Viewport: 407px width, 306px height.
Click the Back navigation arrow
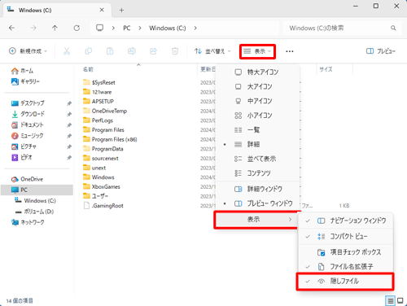pyautogui.click(x=11, y=28)
